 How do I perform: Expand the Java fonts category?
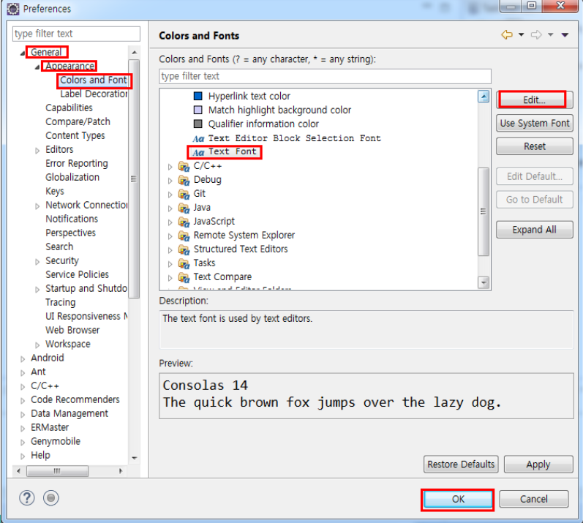pos(170,208)
